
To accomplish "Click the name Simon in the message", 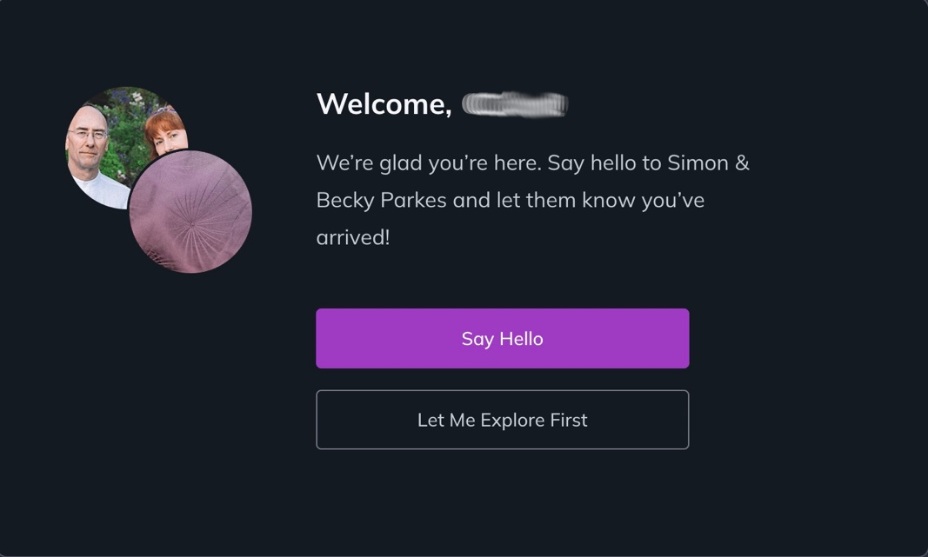I will click(x=698, y=162).
